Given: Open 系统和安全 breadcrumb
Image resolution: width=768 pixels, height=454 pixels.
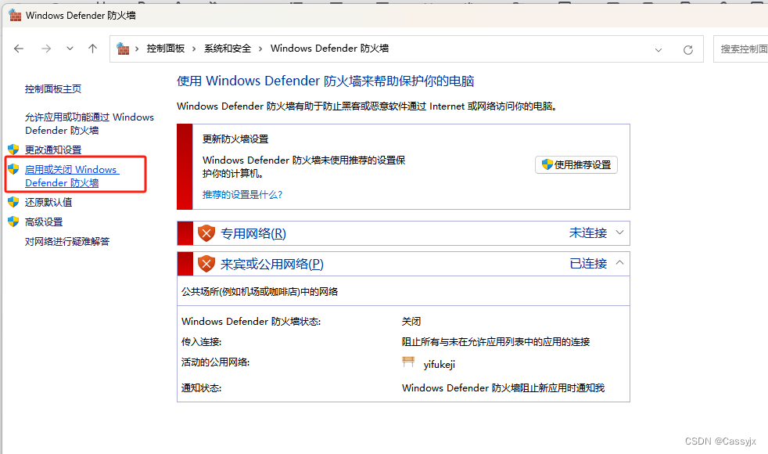Looking at the screenshot, I should [228, 49].
